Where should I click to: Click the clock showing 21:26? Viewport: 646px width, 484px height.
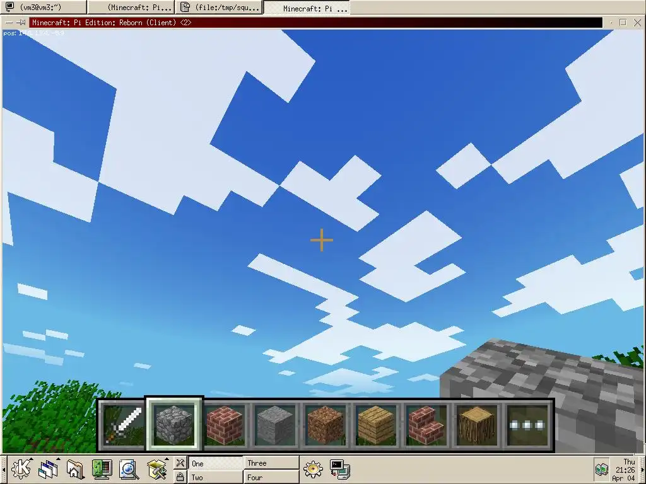tap(625, 470)
